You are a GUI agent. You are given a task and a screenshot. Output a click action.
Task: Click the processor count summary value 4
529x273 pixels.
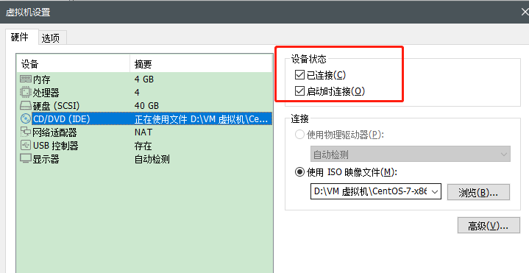pos(137,93)
